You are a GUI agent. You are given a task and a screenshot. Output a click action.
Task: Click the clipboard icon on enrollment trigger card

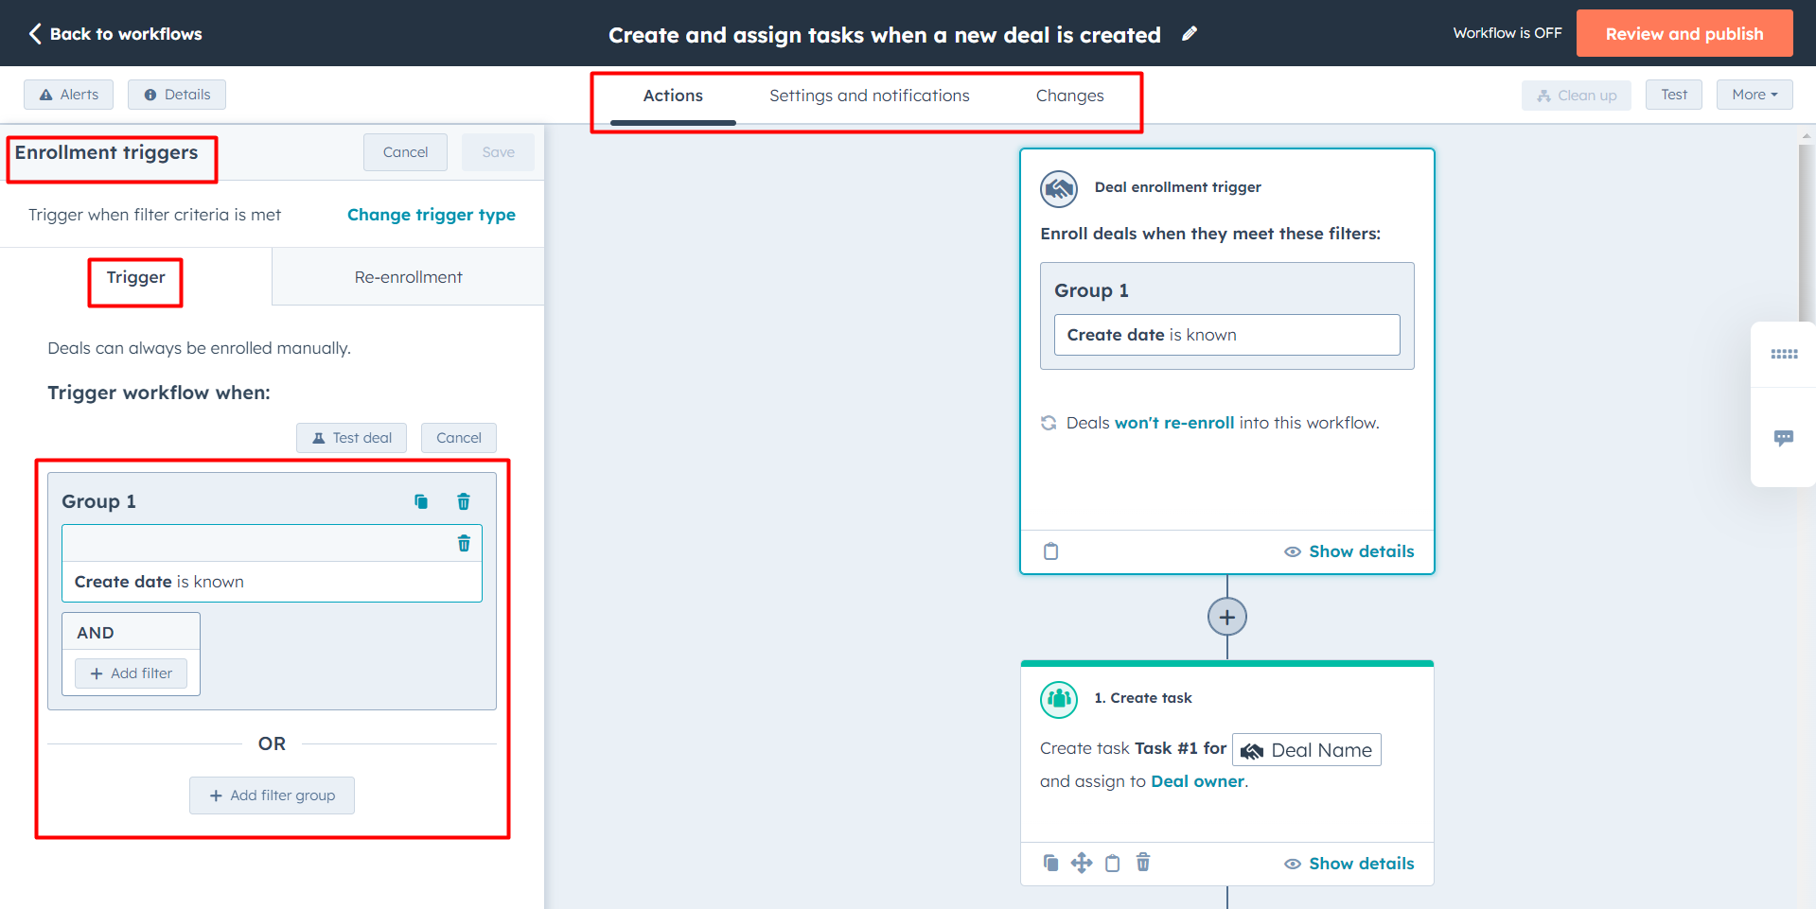pyautogui.click(x=1050, y=551)
